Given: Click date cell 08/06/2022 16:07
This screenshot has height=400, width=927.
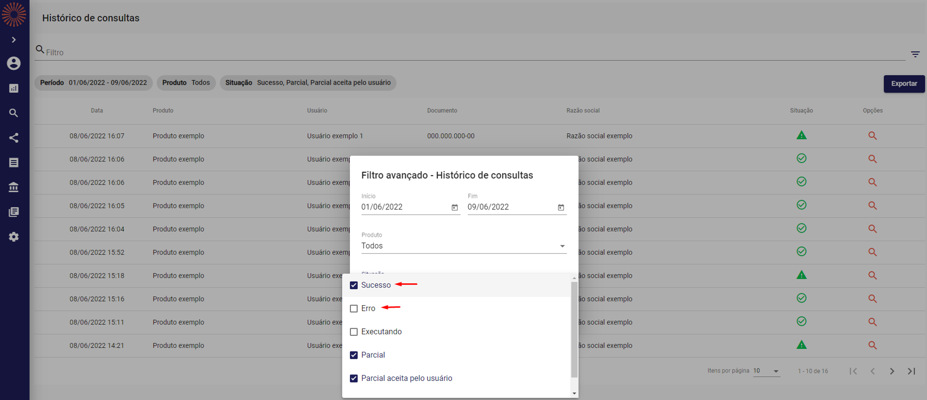Looking at the screenshot, I should (x=97, y=136).
